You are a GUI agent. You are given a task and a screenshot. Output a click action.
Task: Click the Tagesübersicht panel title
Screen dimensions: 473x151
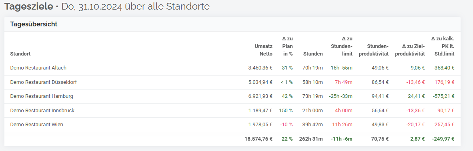(34, 24)
